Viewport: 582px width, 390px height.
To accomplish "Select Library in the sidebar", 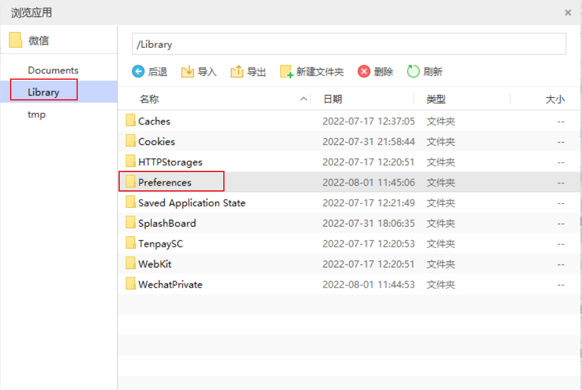I will [x=43, y=92].
